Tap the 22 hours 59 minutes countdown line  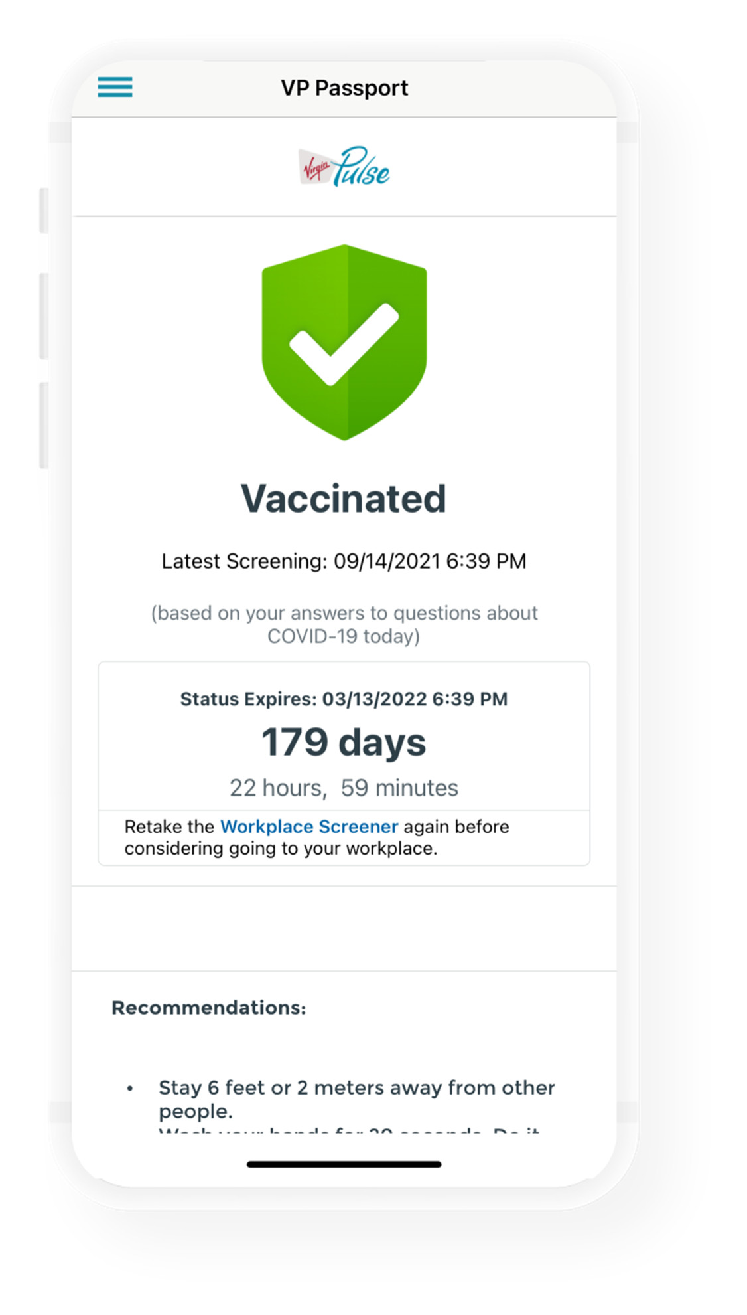click(344, 788)
